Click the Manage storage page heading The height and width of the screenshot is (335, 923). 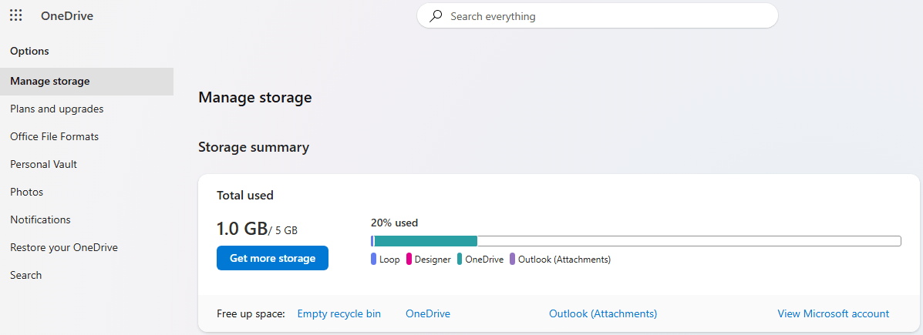[x=255, y=98]
